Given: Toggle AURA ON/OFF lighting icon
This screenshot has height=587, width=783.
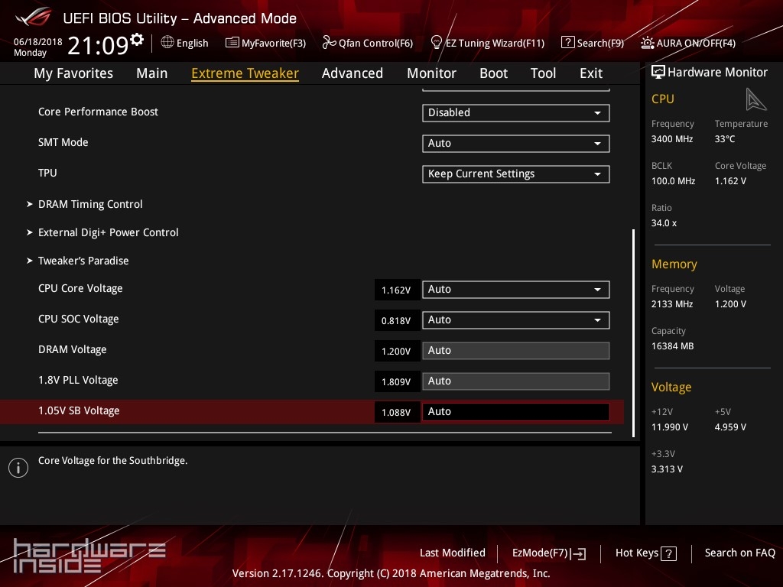Looking at the screenshot, I should click(x=648, y=43).
